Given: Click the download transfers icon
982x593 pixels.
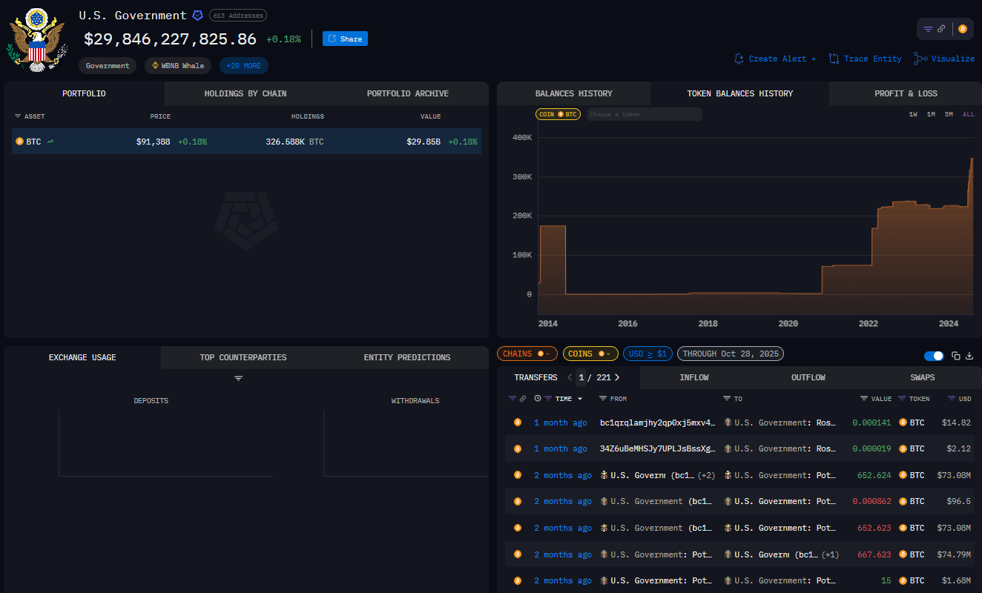Looking at the screenshot, I should tap(969, 356).
